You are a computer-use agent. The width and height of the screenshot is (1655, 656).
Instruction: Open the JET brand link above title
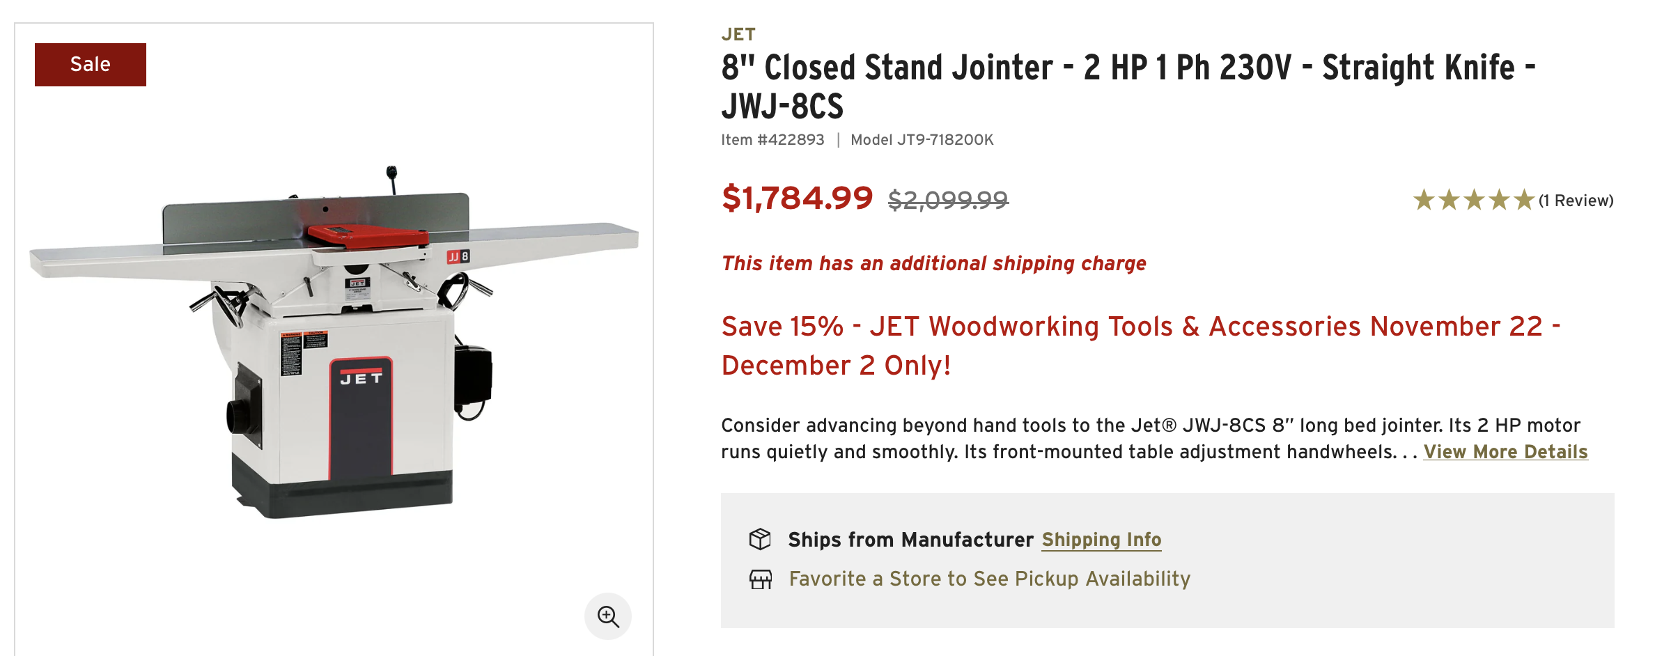738,34
